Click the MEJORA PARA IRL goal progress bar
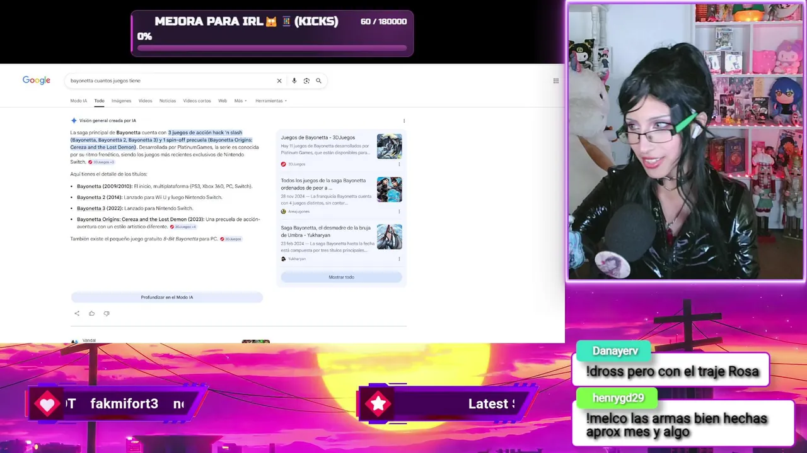The image size is (807, 453). pyautogui.click(x=272, y=47)
